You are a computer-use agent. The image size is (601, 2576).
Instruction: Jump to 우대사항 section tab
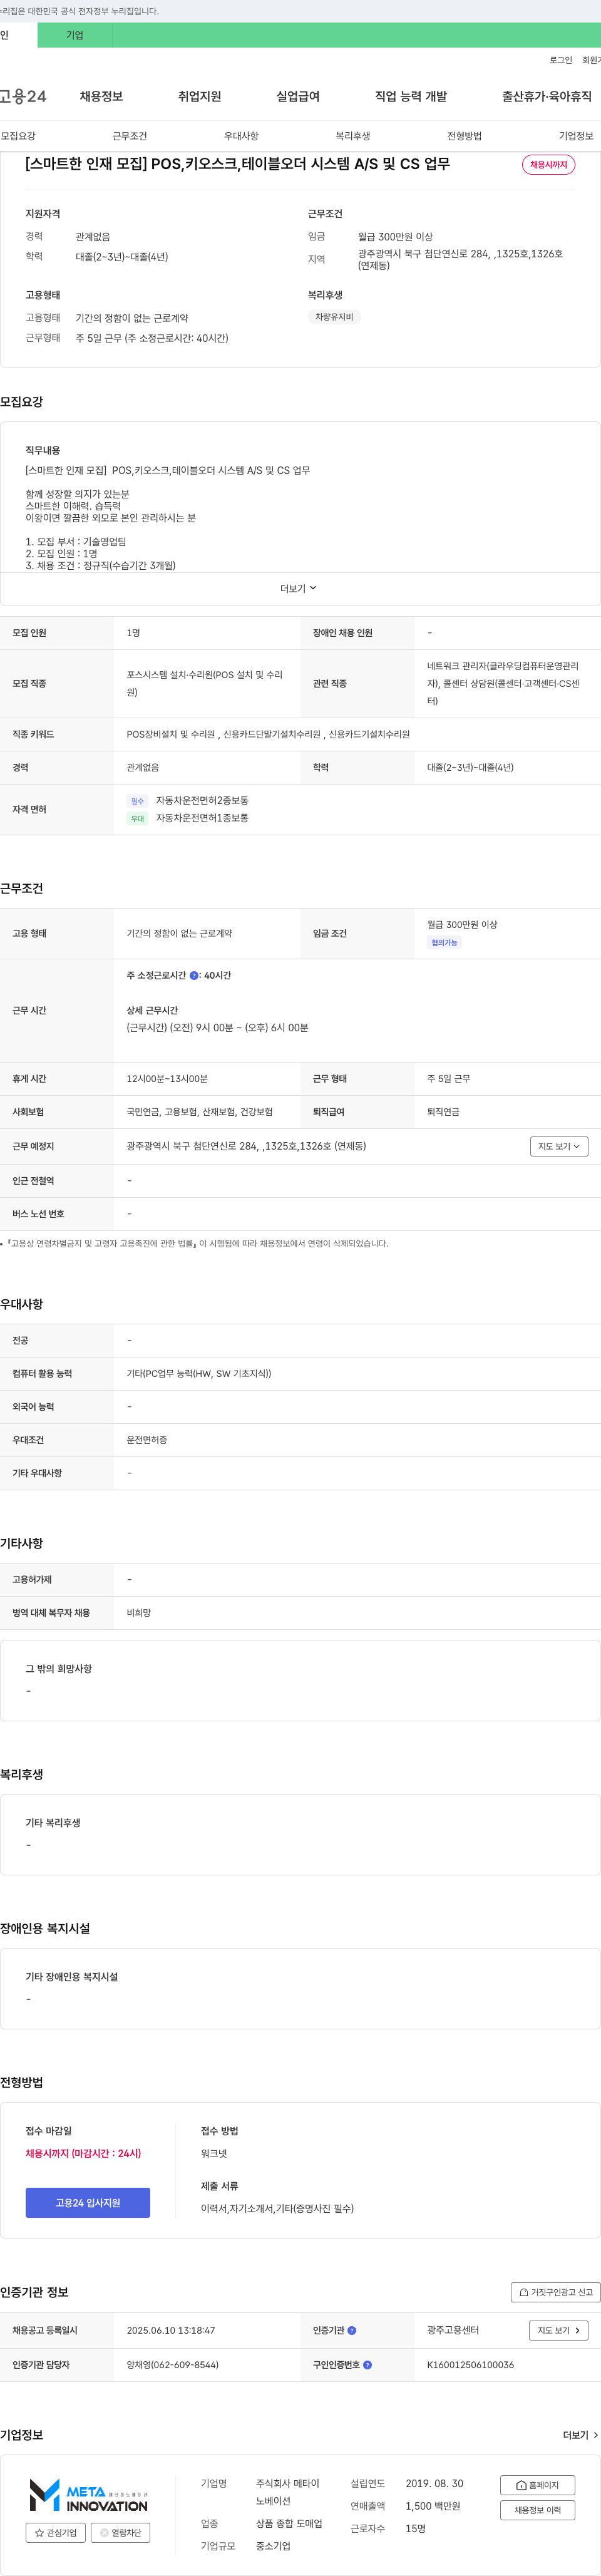[x=241, y=136]
